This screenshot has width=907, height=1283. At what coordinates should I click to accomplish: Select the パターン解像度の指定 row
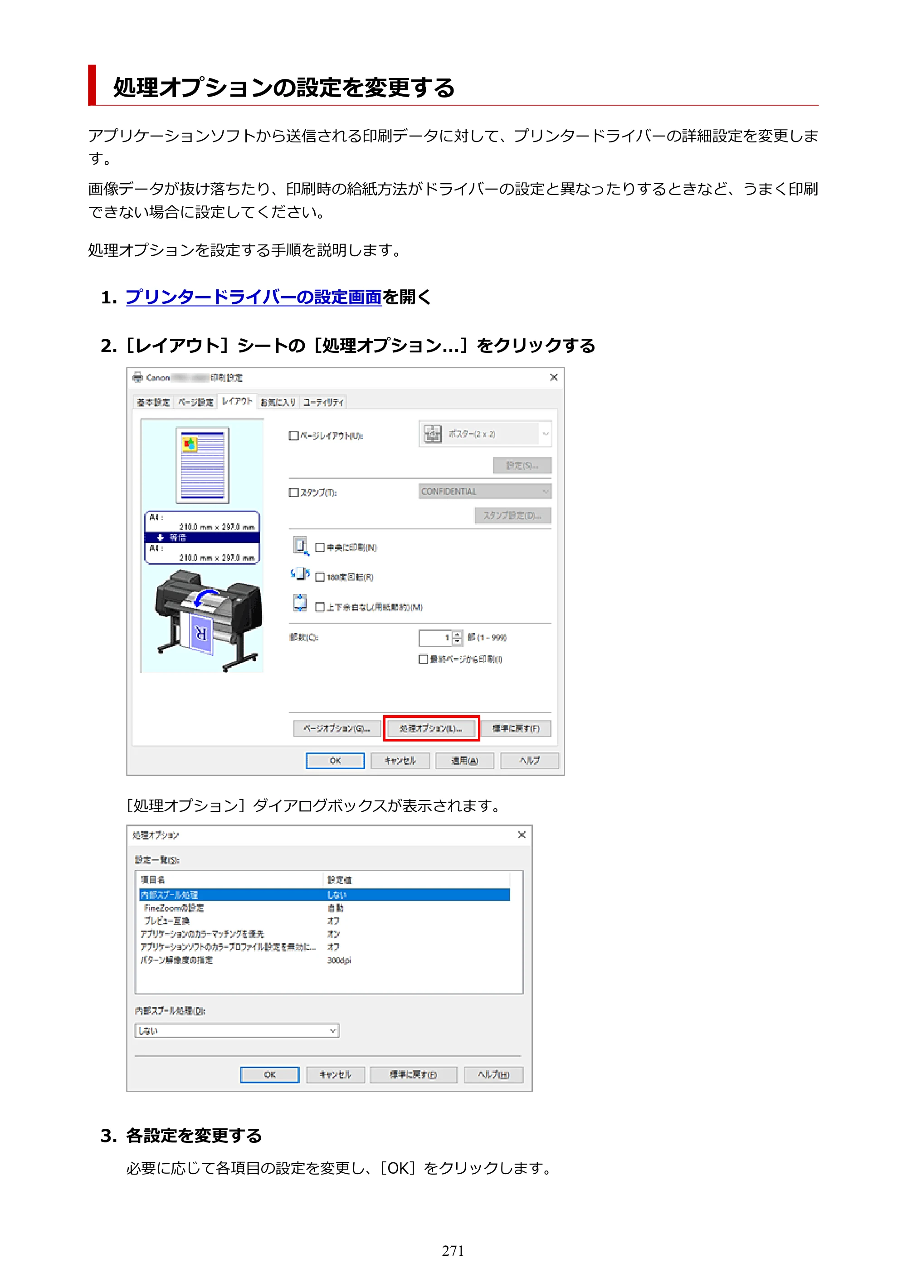coord(325,960)
